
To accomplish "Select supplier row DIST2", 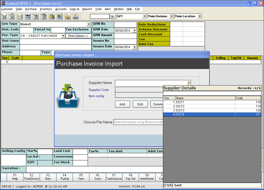I will (212, 106).
